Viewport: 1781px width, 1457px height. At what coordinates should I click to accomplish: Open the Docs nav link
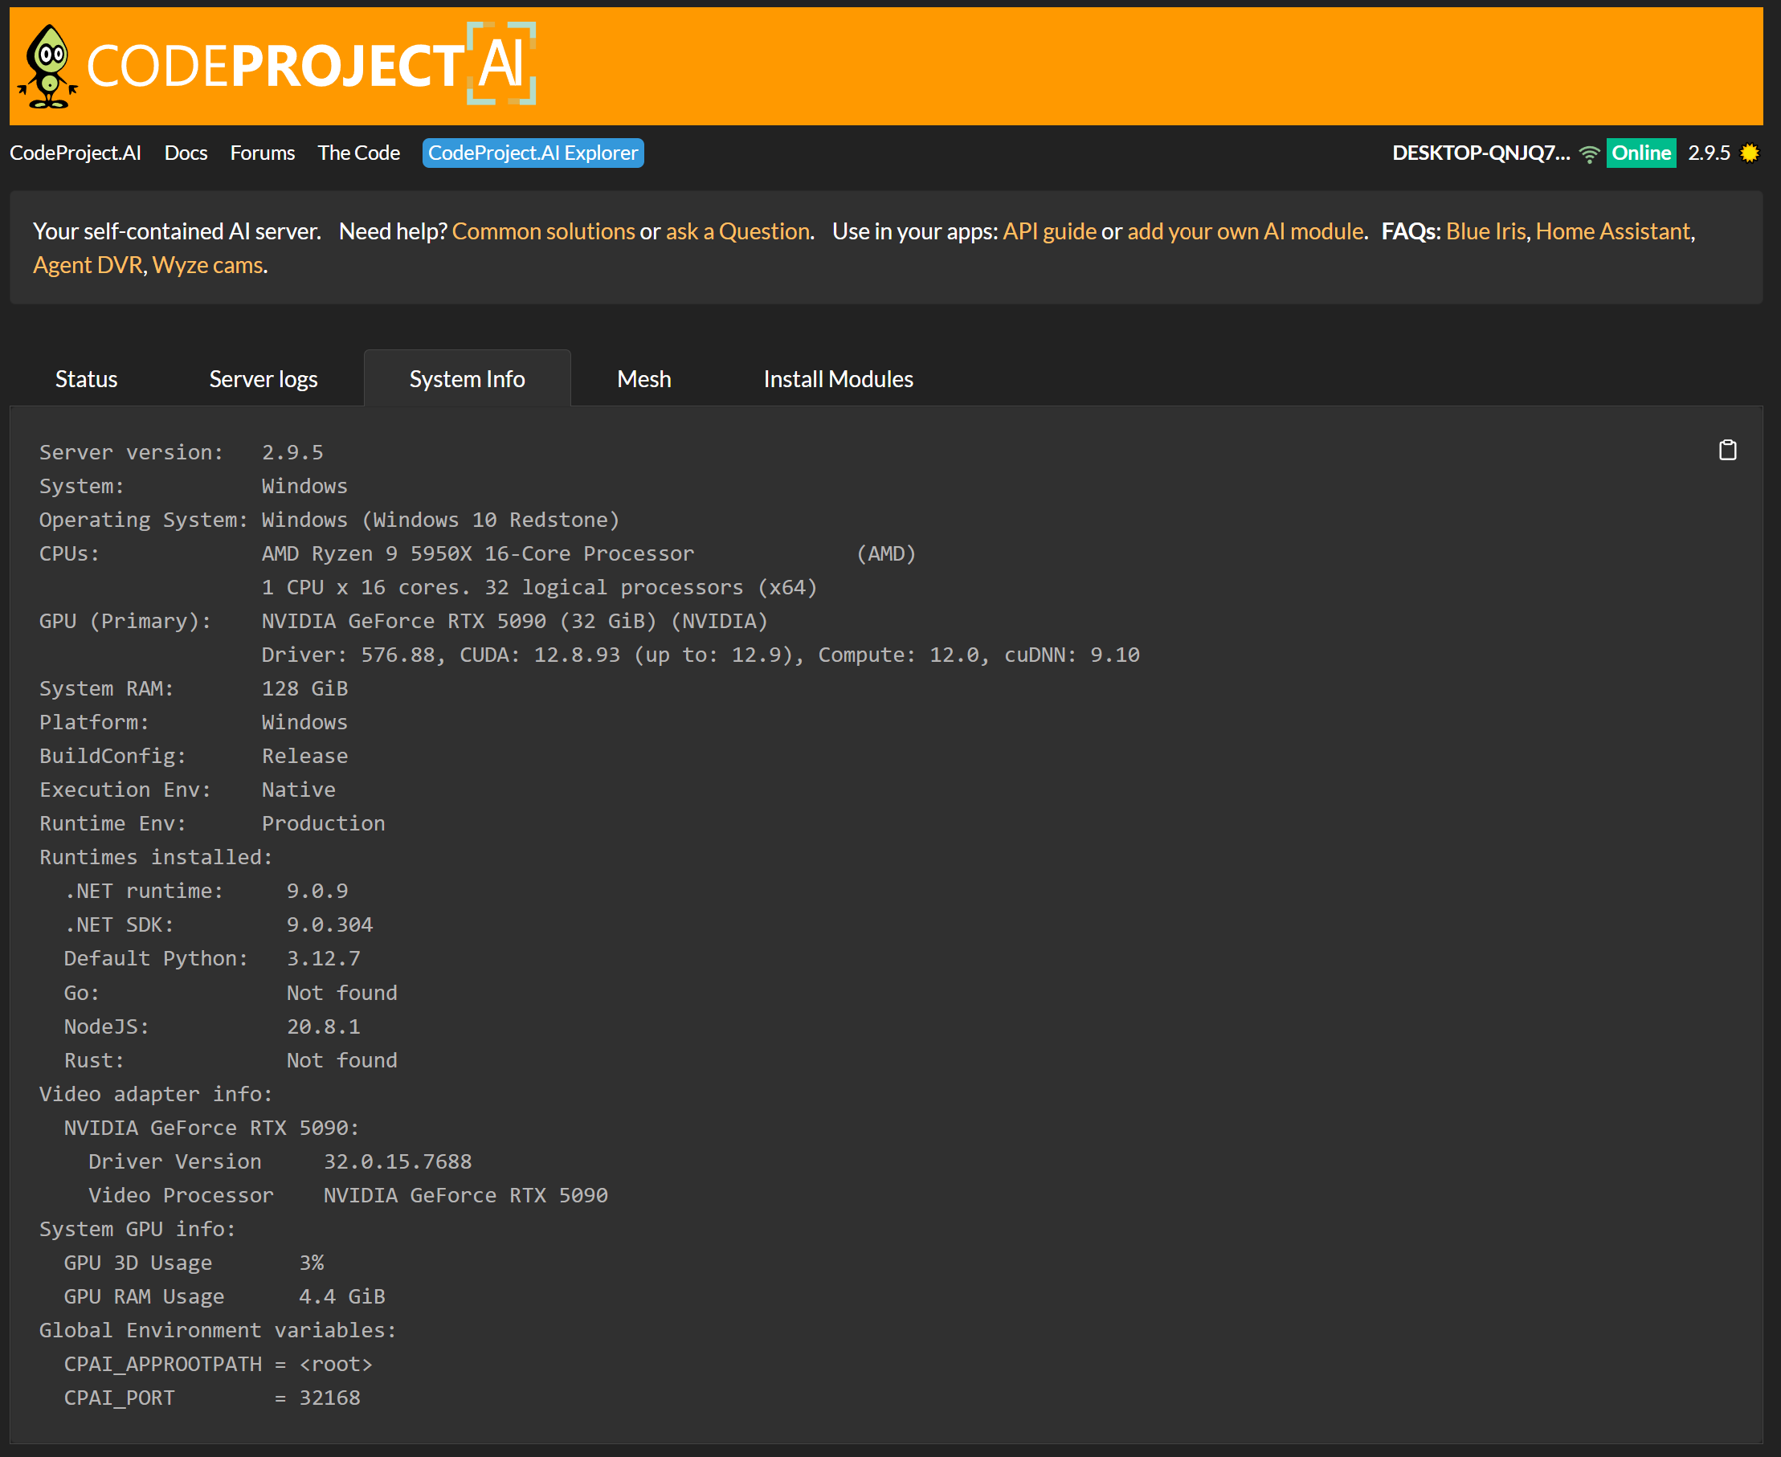tap(186, 153)
